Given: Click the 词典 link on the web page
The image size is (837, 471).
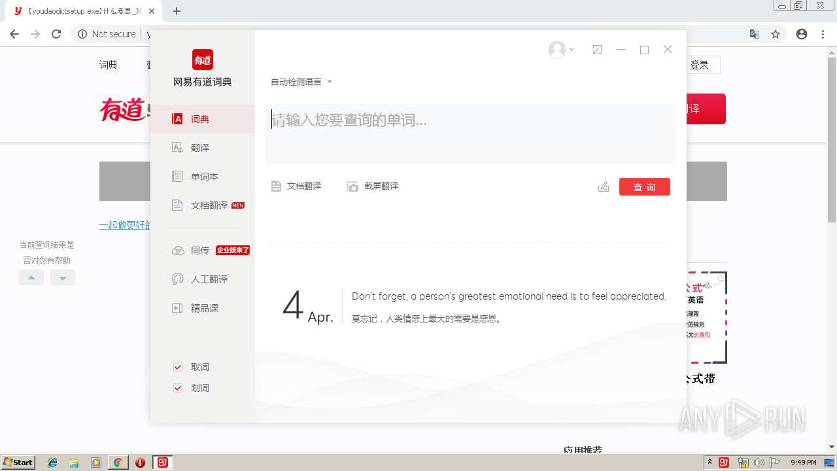Looking at the screenshot, I should [109, 65].
